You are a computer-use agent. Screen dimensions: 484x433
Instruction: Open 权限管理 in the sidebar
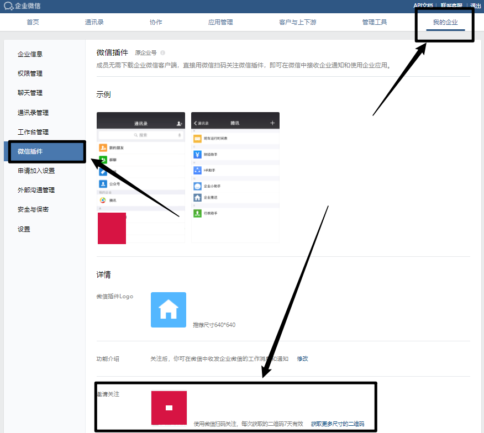30,73
